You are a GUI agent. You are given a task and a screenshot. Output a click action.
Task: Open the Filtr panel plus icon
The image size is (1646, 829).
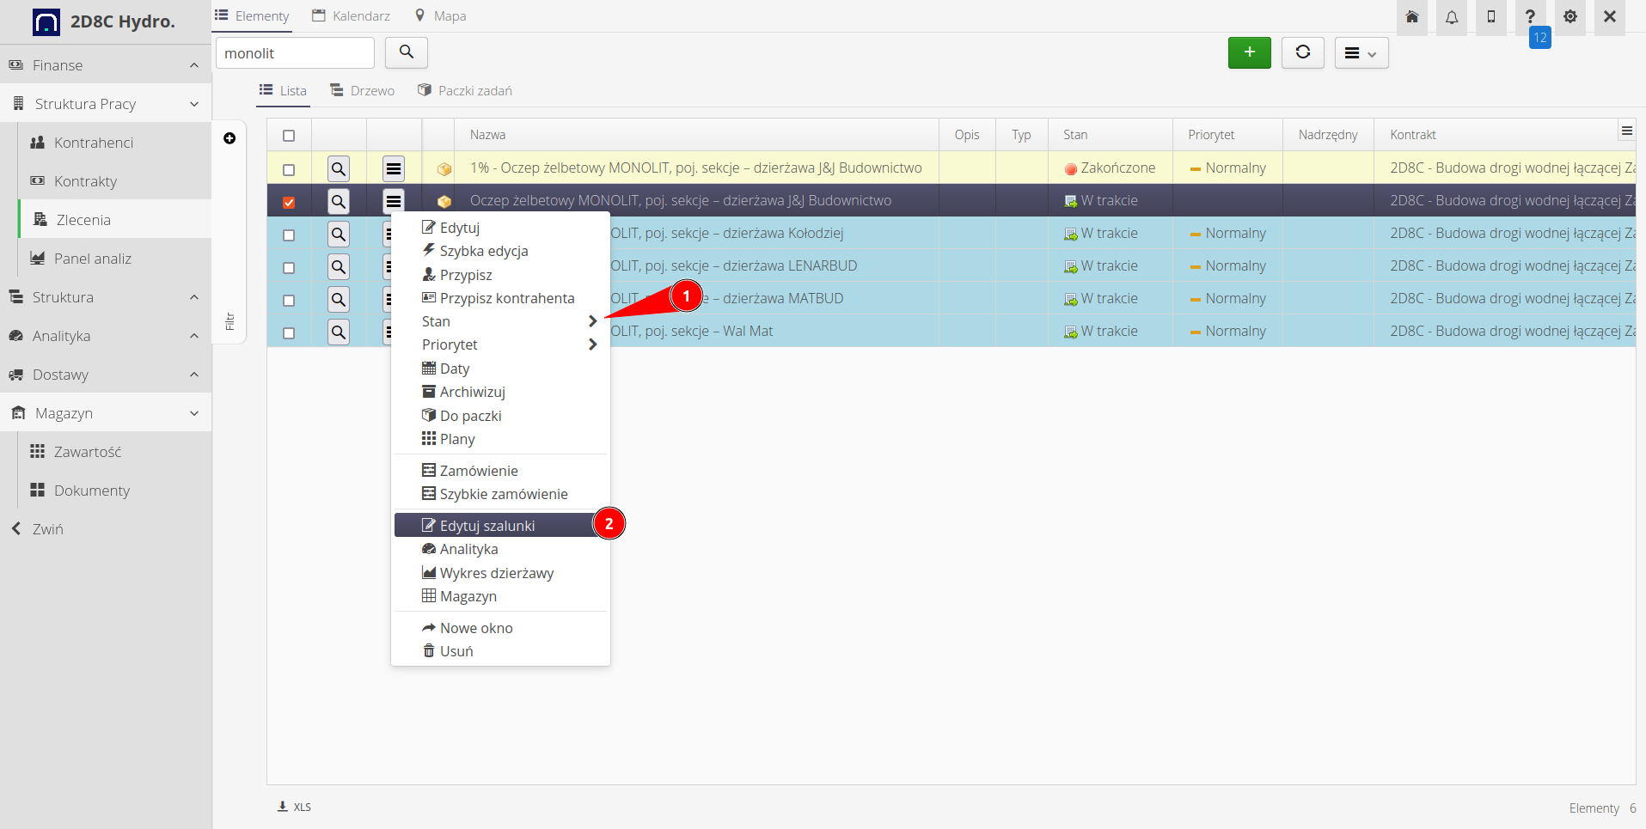pos(229,138)
